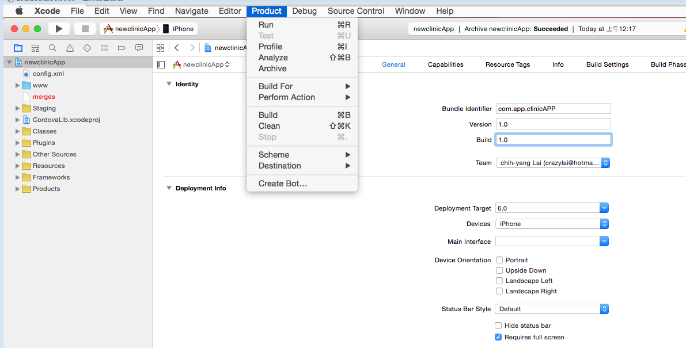Open the Destination submenu
This screenshot has width=686, height=348.
302,166
